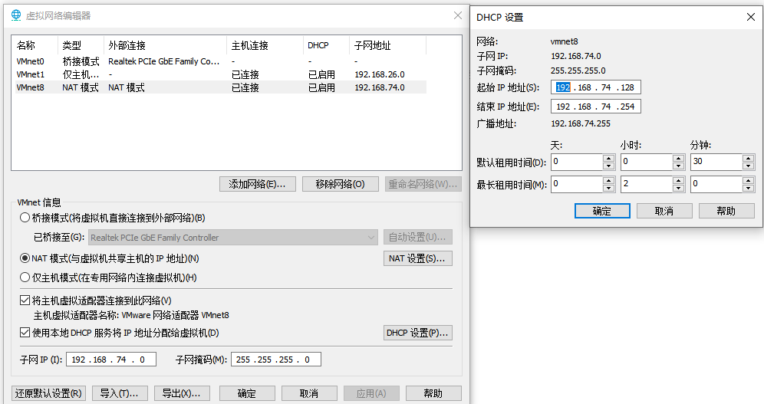764x404 pixels.
Task: Click 应用(A) button
Action: (371, 393)
